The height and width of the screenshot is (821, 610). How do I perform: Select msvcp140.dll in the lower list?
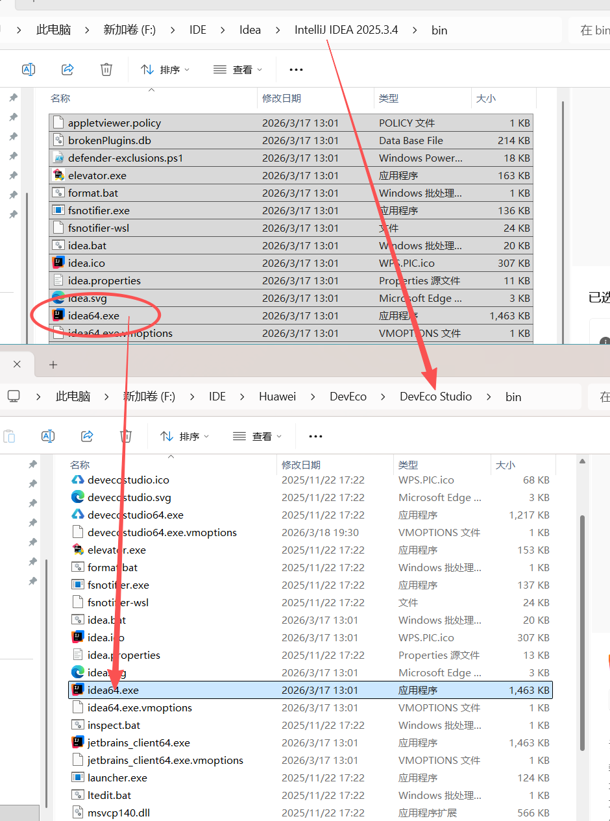(x=118, y=813)
